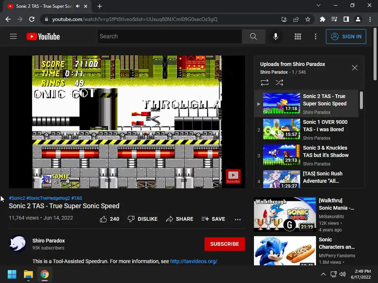Play Sonic 2 TAS playlist thumbnail
The image size is (378, 283).
tap(282, 103)
